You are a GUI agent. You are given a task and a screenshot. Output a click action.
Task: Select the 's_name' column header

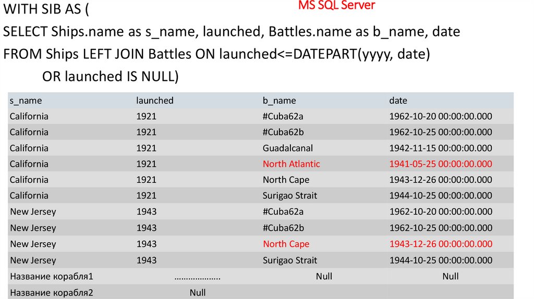[26, 101]
